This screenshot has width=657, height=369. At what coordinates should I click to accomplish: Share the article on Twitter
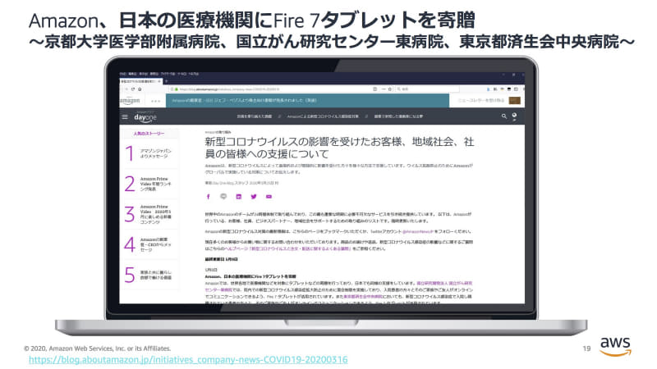click(x=254, y=197)
